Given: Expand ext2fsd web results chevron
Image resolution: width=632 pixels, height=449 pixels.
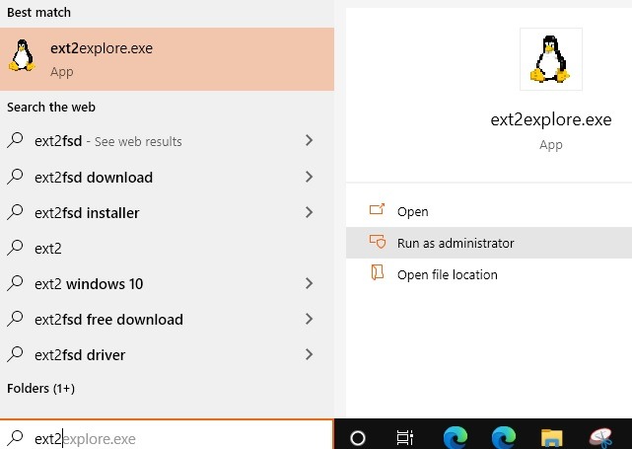Looking at the screenshot, I should (x=309, y=140).
